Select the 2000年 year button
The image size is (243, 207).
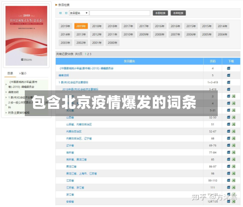click(x=112, y=43)
